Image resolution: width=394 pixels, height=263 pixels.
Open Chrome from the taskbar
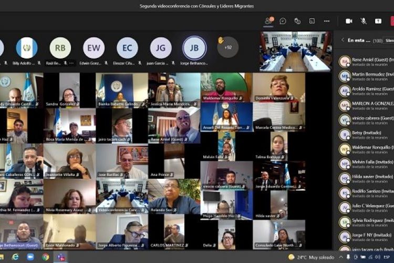click(46, 257)
